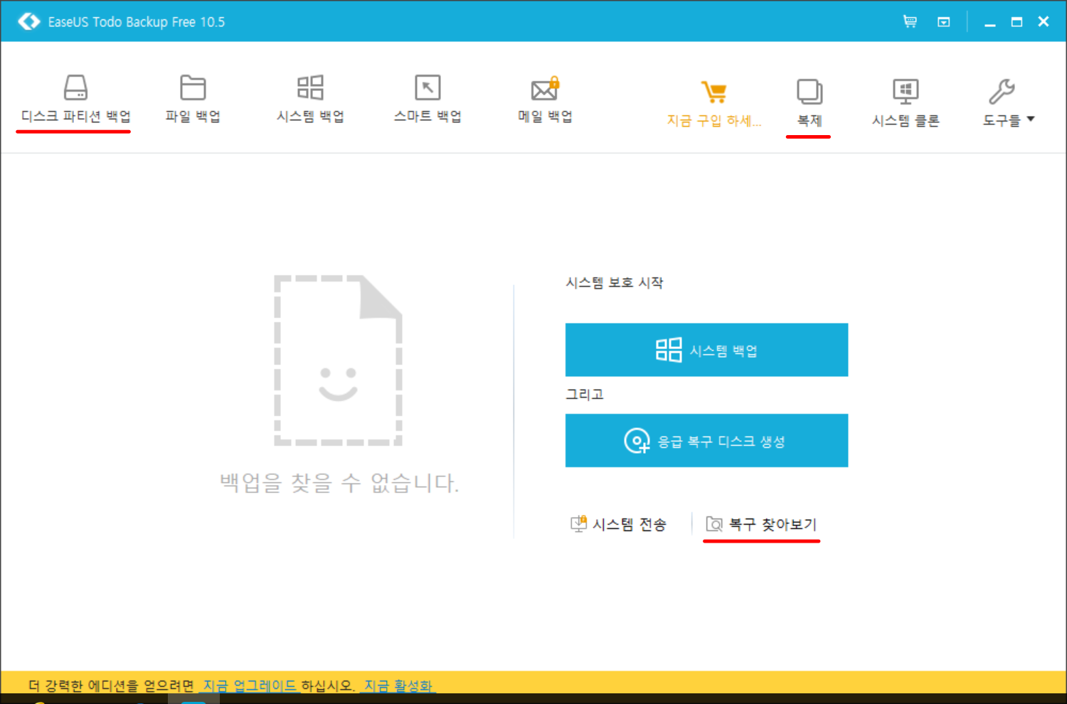Maximize the EaseUS Todo Backup window
1067x704 pixels.
[x=1017, y=22]
